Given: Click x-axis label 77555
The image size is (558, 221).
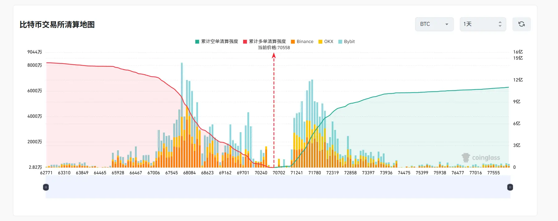Looking at the screenshot, I should coord(494,173).
